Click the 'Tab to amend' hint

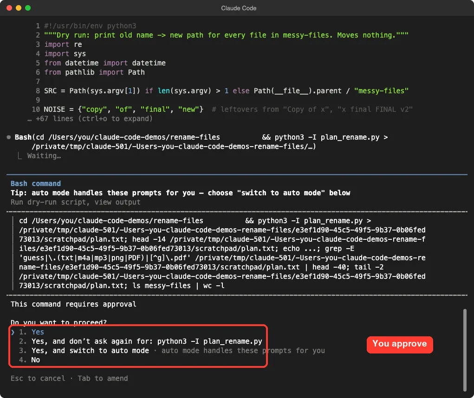point(103,379)
